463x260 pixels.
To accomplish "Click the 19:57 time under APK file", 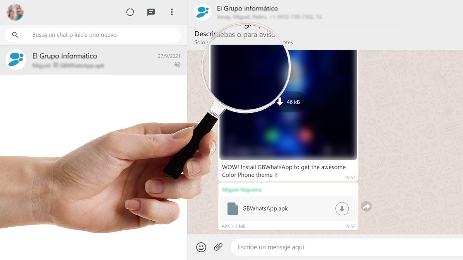I will click(350, 226).
